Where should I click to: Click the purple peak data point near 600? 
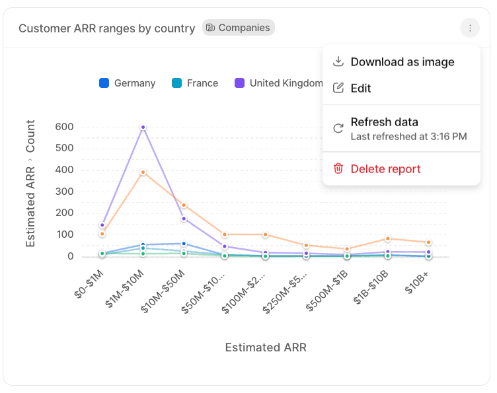point(143,127)
